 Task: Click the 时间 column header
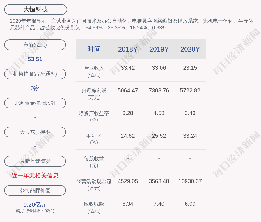click(94, 49)
